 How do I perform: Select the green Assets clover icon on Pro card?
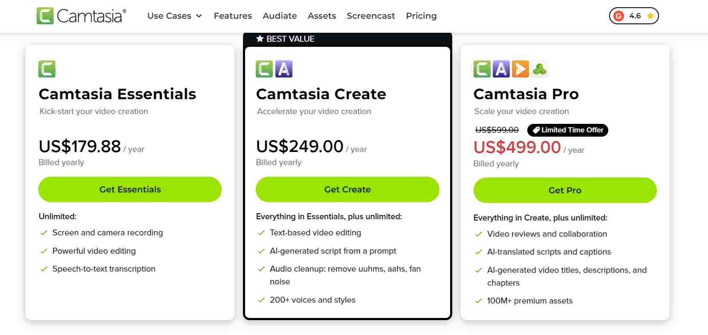tap(540, 69)
